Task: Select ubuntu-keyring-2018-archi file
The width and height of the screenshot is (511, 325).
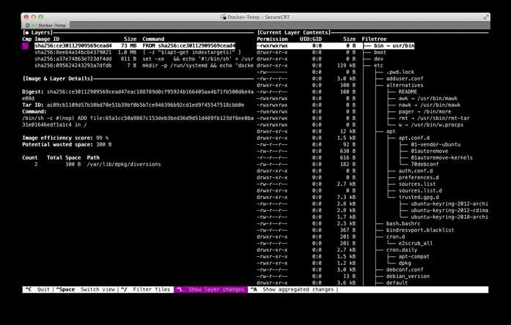Action: pos(449,217)
